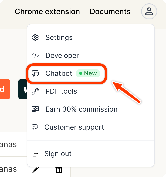166x177 pixels.
Task: Open the user account profile icon
Action: pos(149,12)
